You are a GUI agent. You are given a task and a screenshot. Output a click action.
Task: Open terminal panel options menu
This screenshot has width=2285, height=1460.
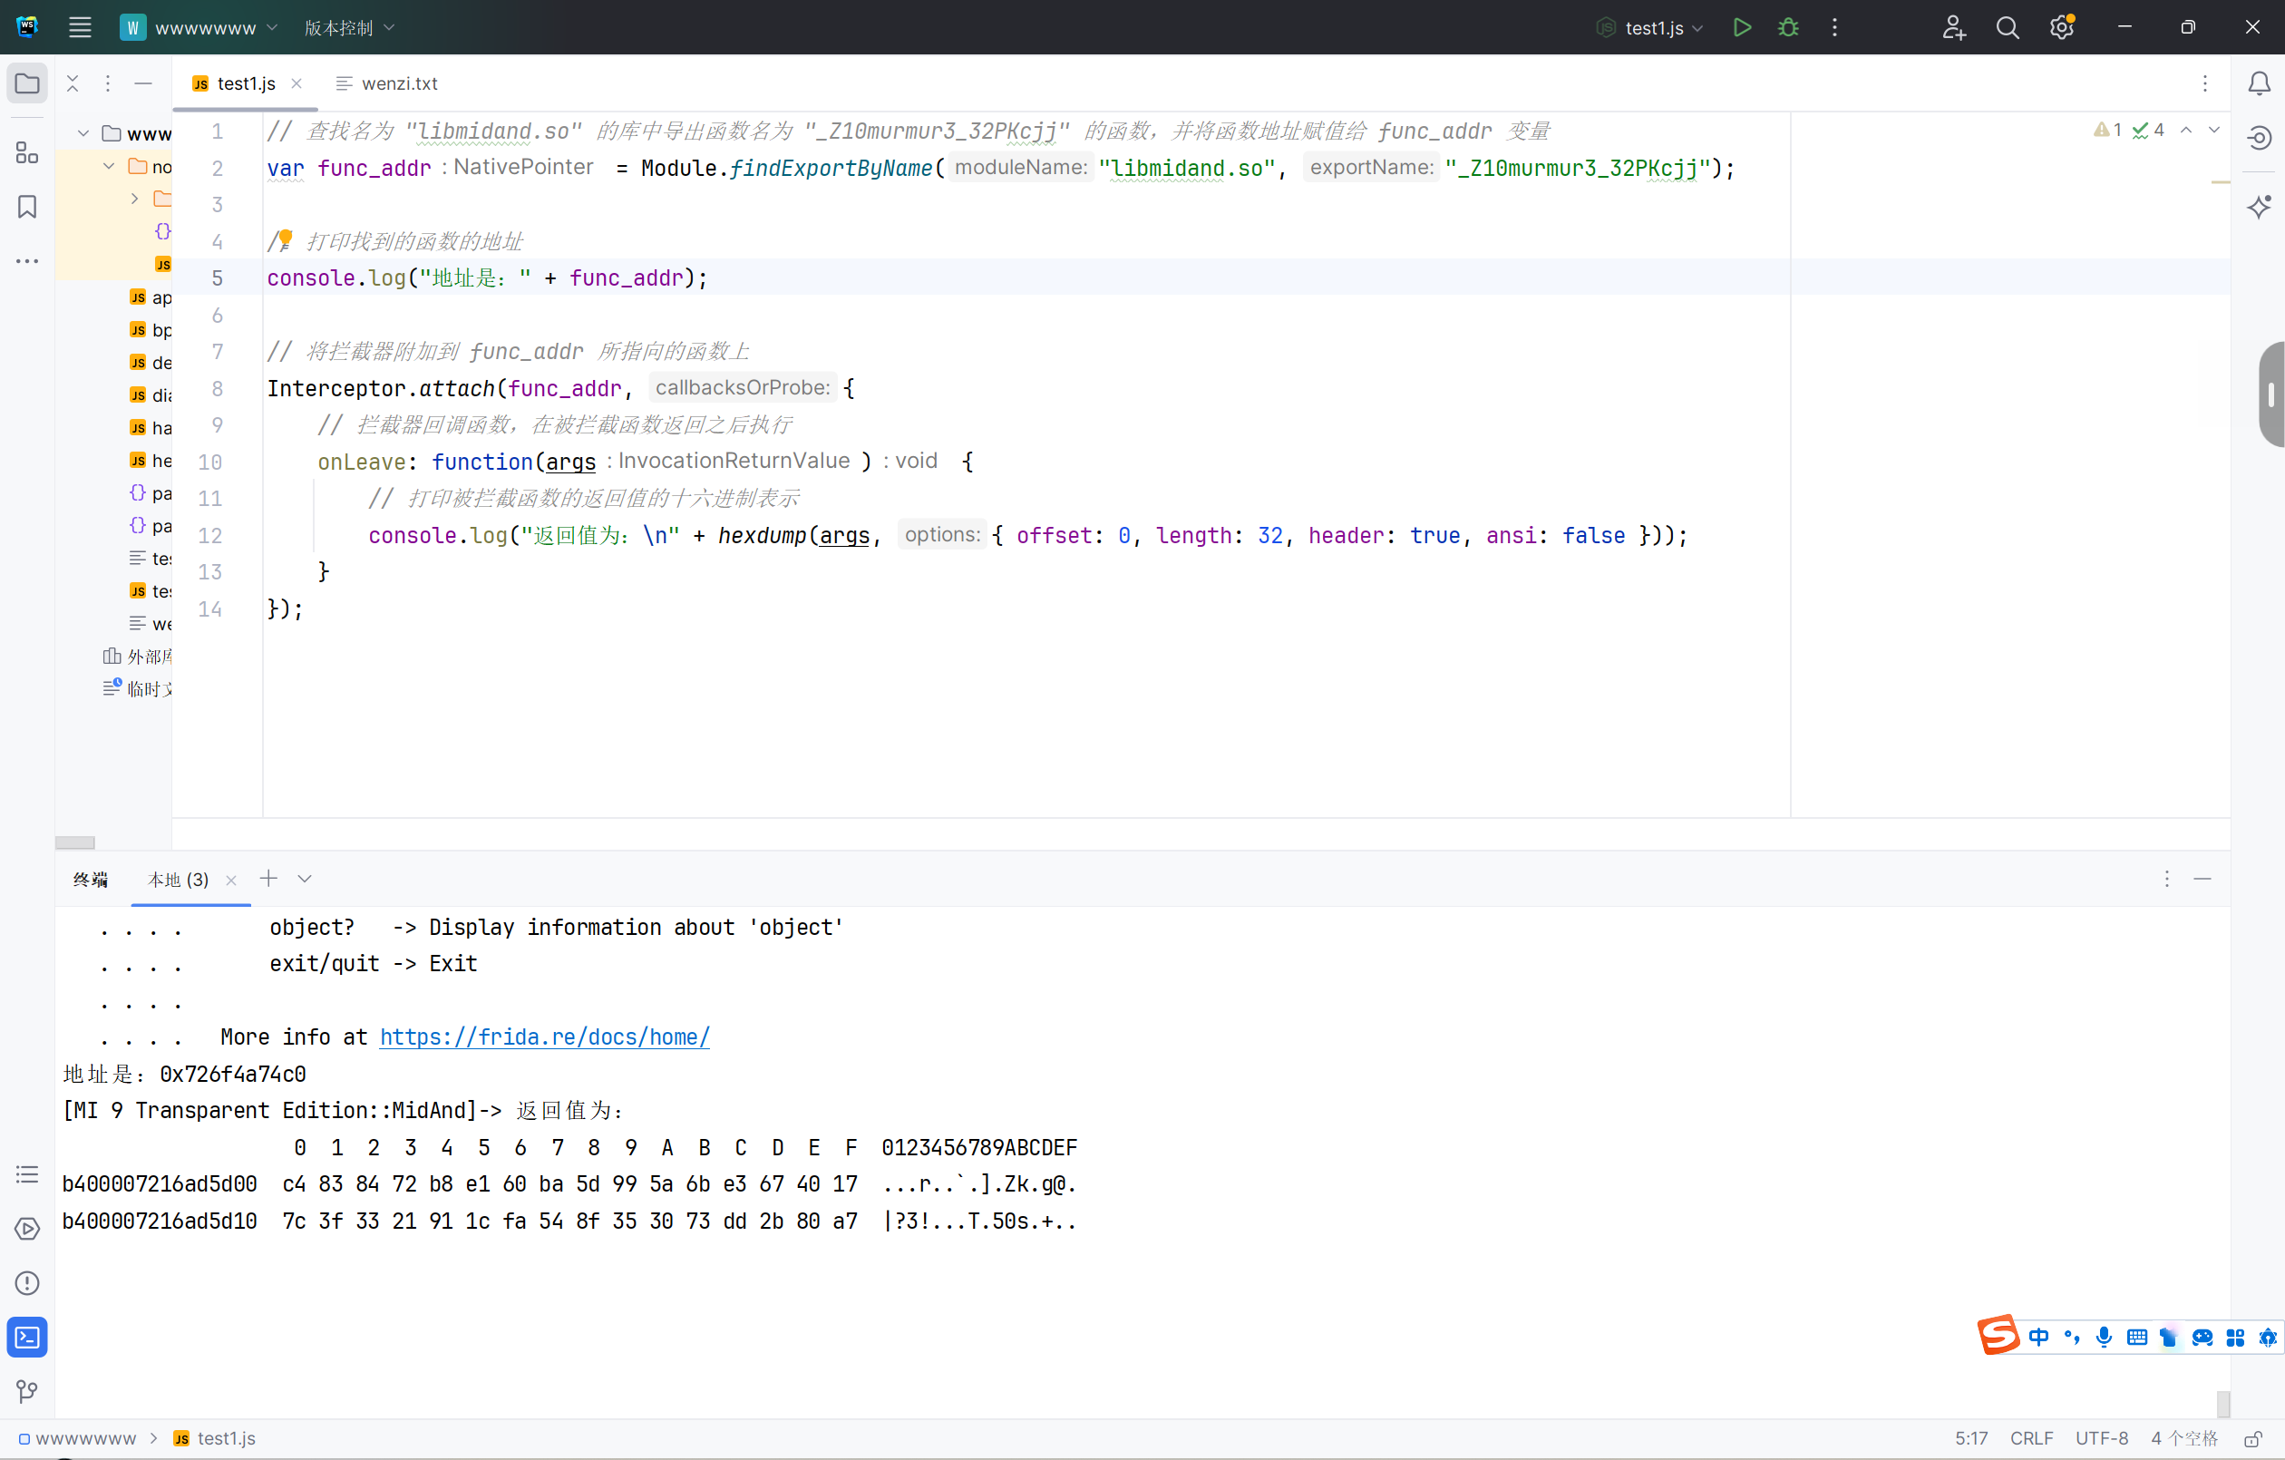[x=2166, y=879]
